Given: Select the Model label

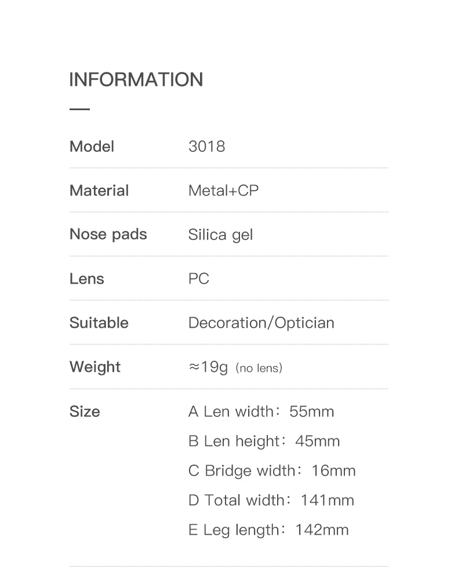Looking at the screenshot, I should 92,146.
